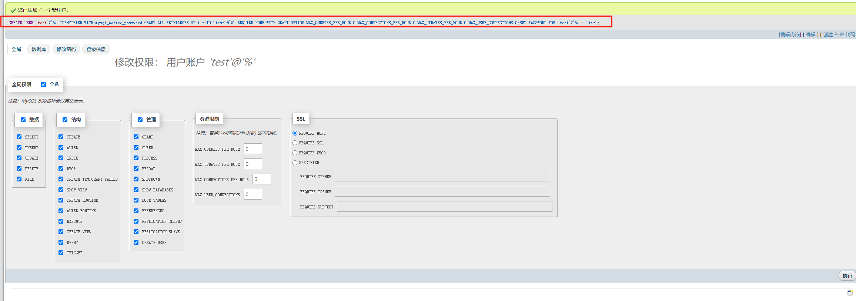The image size is (856, 301).
Task: Toggle the 管理 group checkbox
Action: point(140,120)
